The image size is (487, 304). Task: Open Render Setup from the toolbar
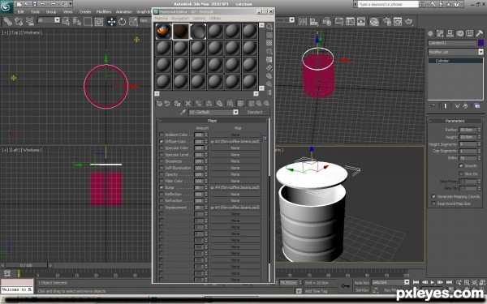tap(386, 21)
